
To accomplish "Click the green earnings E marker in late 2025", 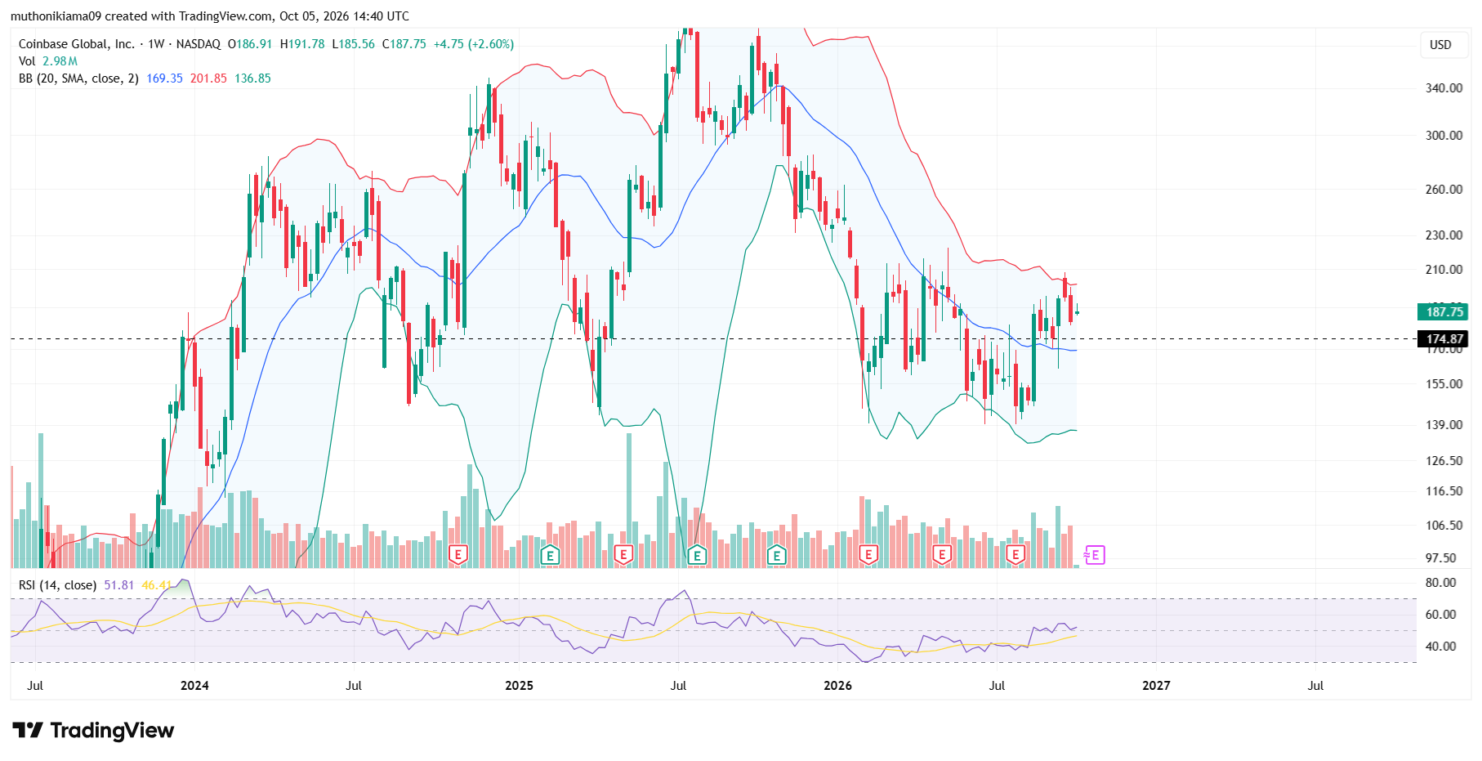I will tap(777, 556).
